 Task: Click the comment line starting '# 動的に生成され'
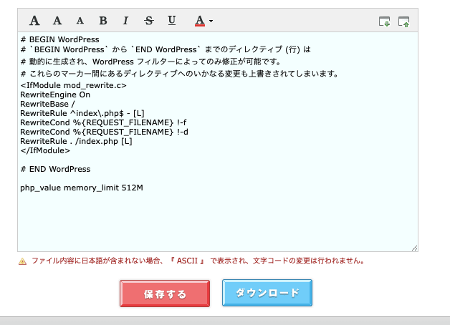(x=150, y=62)
